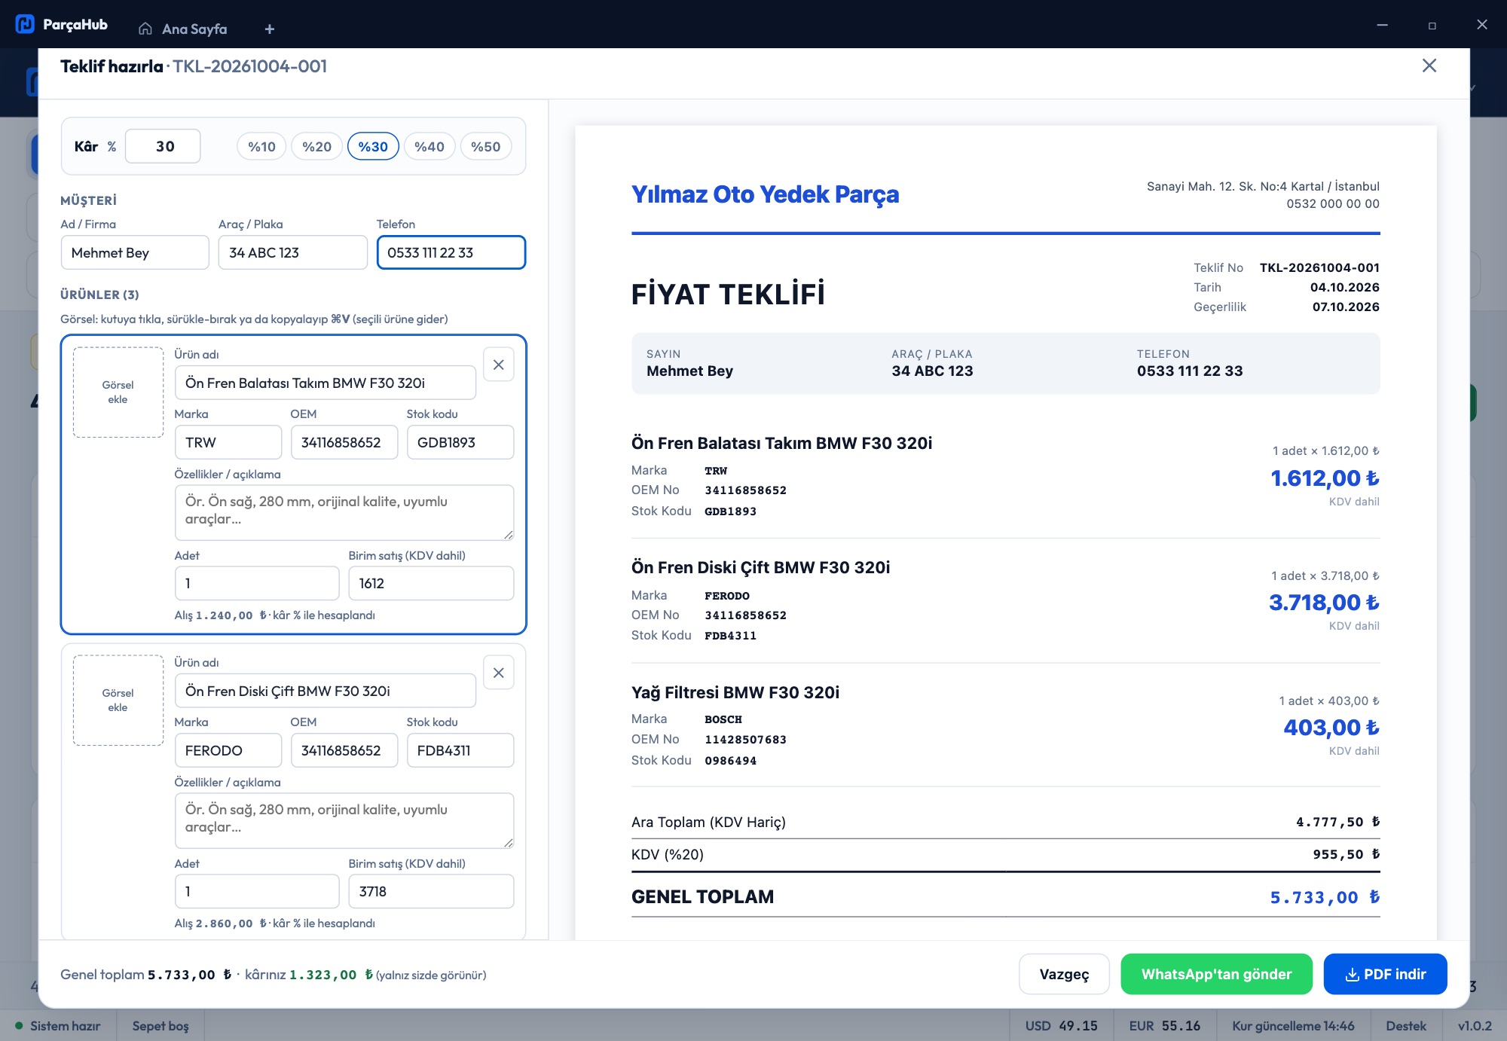Remove the Ön Fren Balatası product card
This screenshot has width=1507, height=1041.
click(498, 365)
